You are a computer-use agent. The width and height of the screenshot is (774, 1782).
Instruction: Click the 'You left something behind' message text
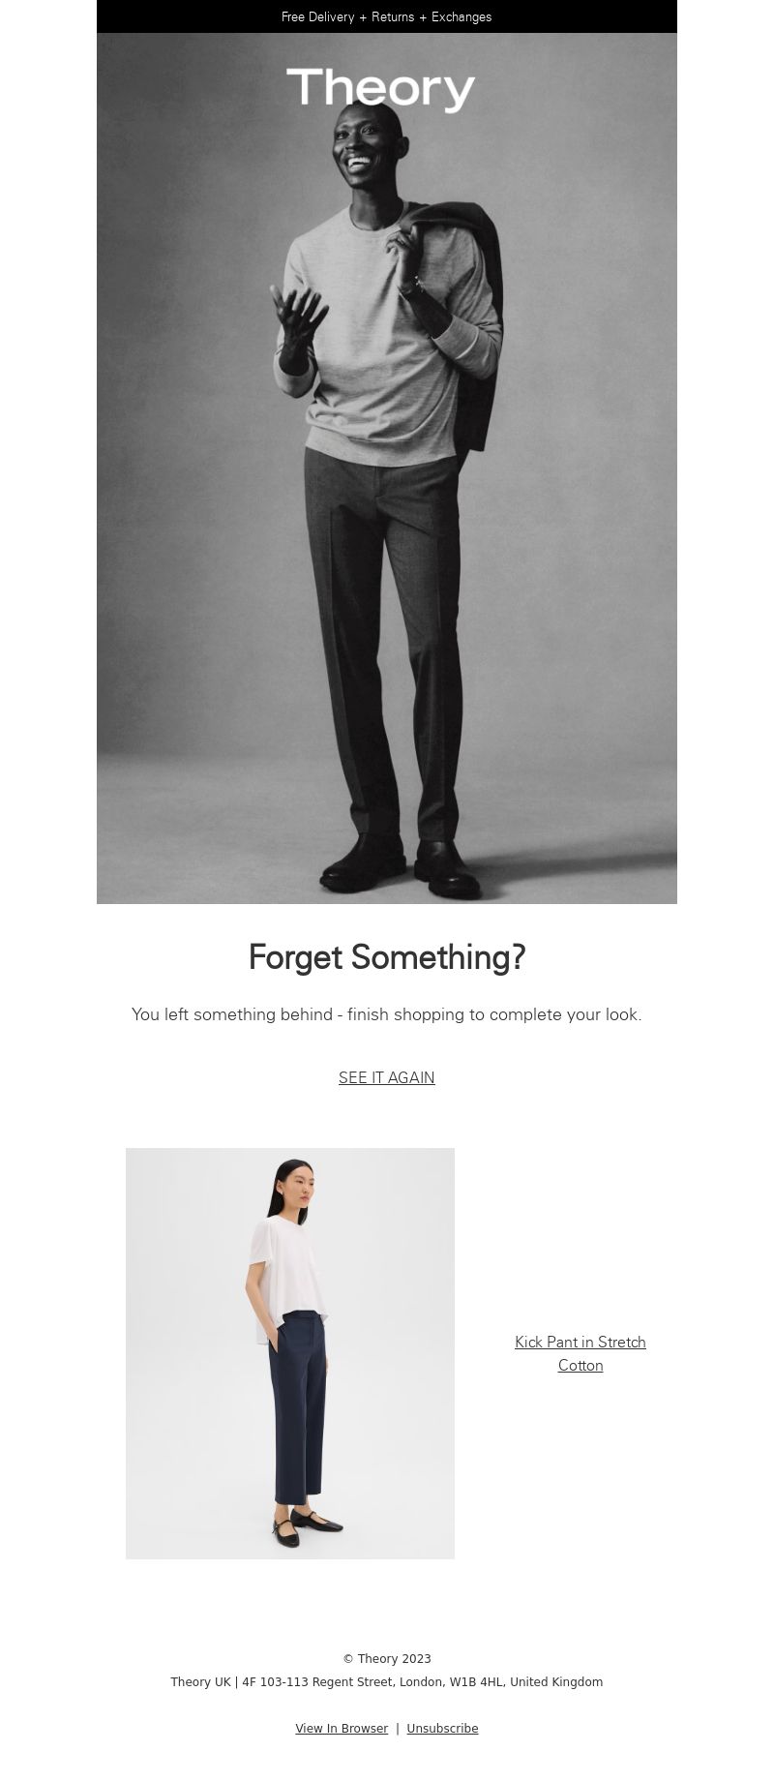coord(387,1014)
